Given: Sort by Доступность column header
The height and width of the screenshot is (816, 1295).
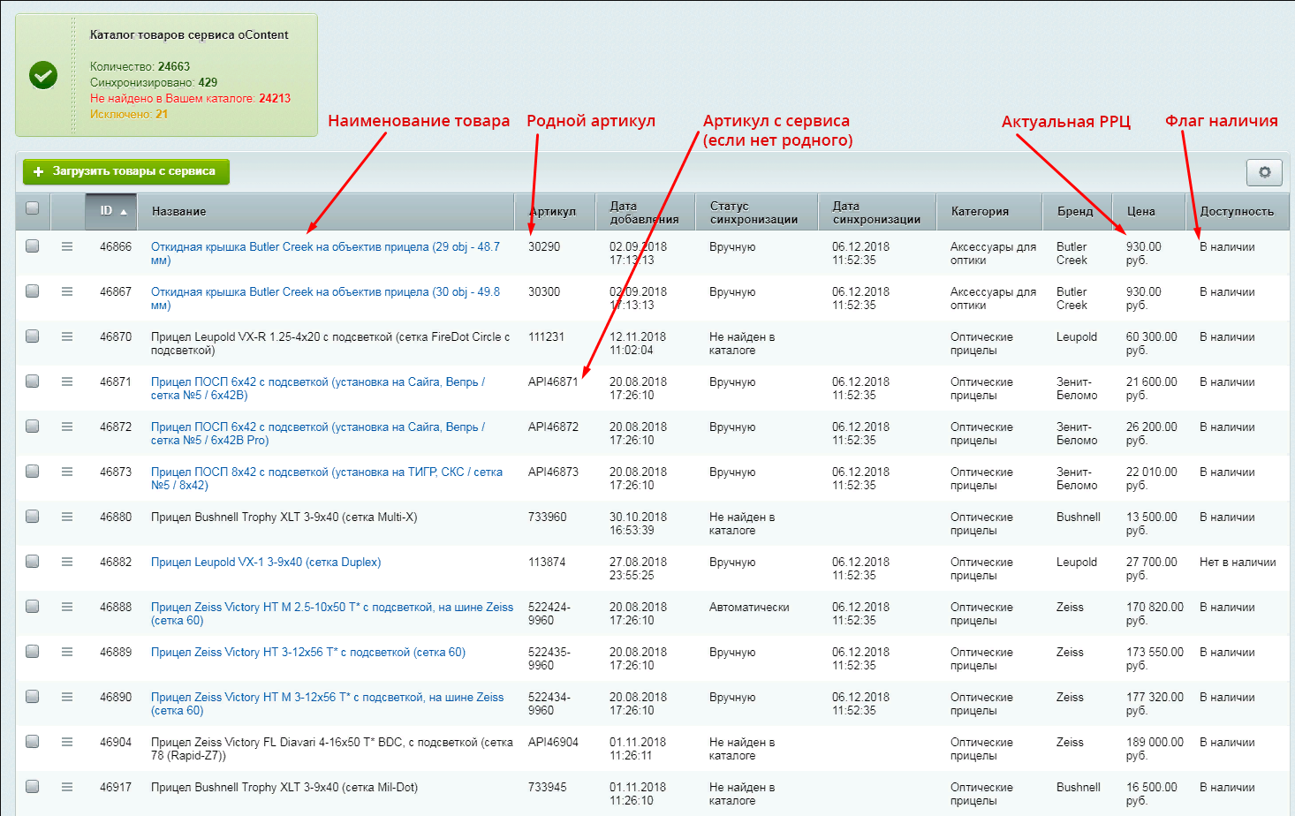Looking at the screenshot, I should pos(1237,211).
